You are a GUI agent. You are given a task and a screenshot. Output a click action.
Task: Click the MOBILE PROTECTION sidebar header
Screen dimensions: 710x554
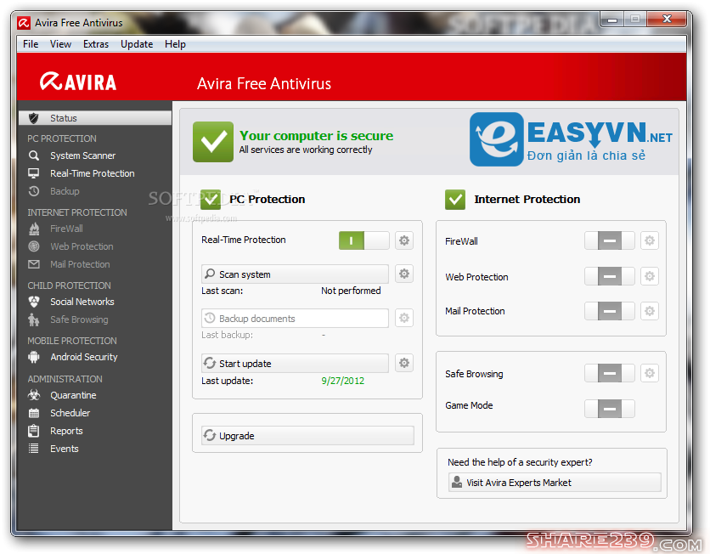[x=72, y=341]
